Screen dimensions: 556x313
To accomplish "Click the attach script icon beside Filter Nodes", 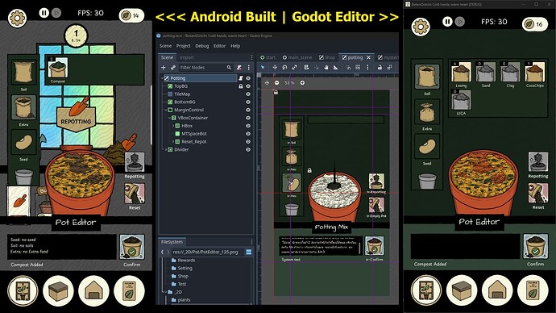I will pos(239,67).
